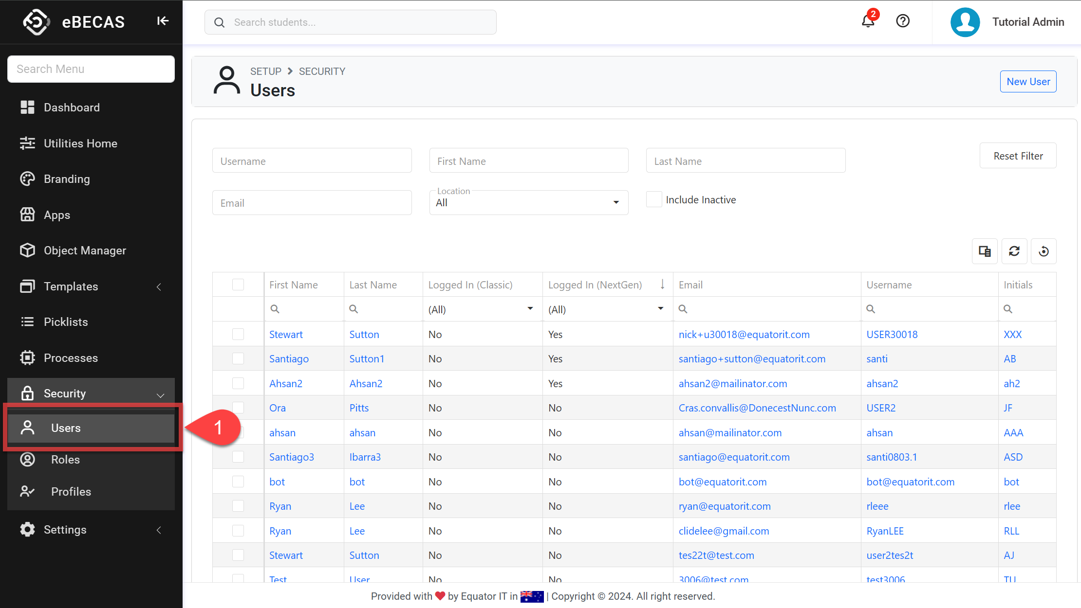Open the Picklists menu item
The height and width of the screenshot is (608, 1081).
tap(91, 322)
